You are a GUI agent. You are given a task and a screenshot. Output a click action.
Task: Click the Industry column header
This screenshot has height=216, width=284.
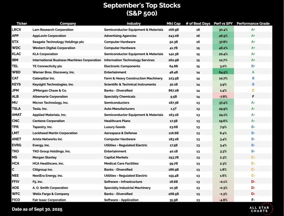[x=134, y=23]
